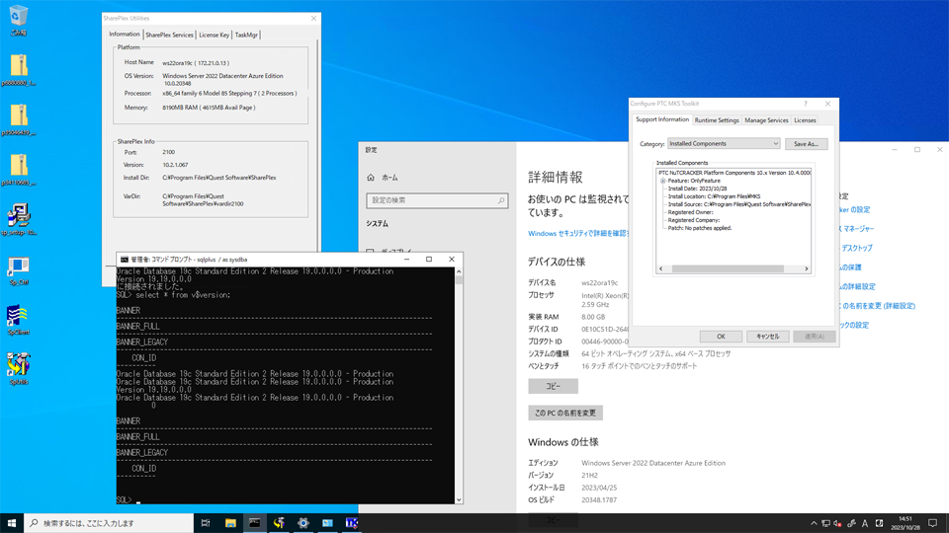Switch to Settings gear taskbar icon
Screen dimensions: 949x533
point(303,523)
